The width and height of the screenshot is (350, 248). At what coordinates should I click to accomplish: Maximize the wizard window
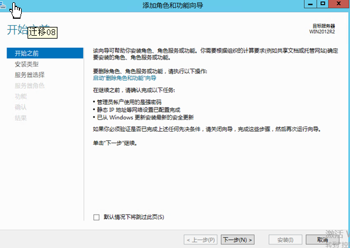pyautogui.click(x=323, y=4)
